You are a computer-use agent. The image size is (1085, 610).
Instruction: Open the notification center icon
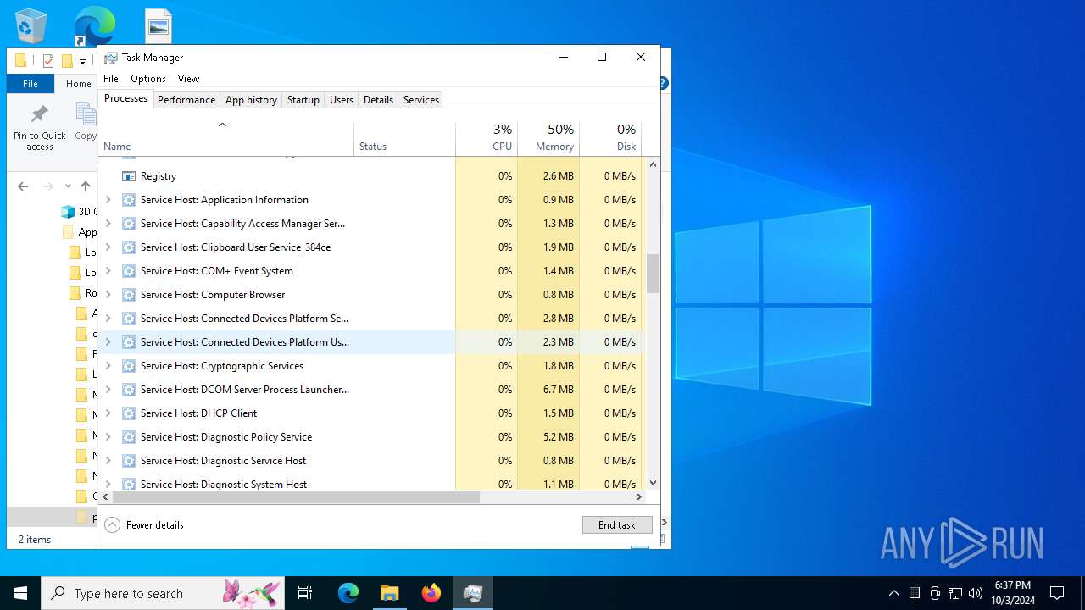point(1057,593)
